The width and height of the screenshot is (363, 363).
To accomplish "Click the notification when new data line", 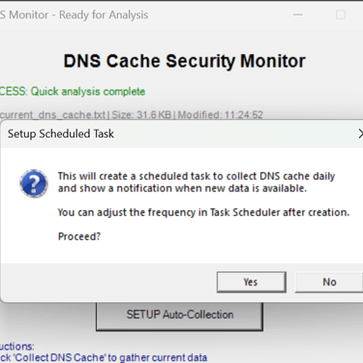I will tap(182, 188).
